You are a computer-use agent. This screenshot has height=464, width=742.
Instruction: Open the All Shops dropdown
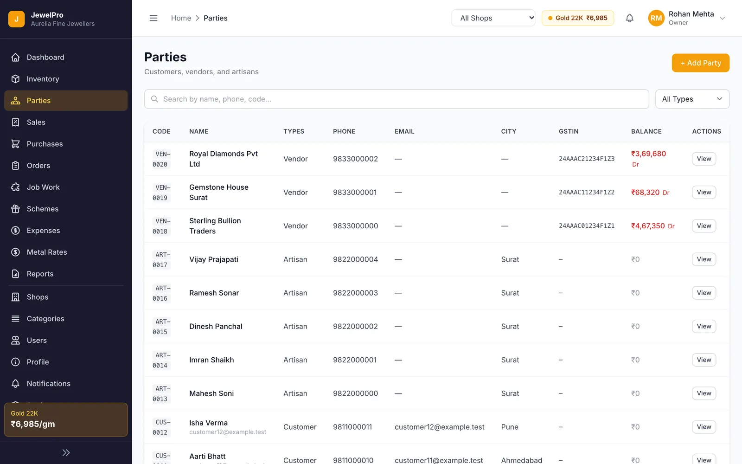point(493,18)
